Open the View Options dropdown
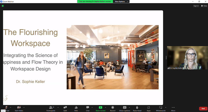This screenshot has width=208, height=112. tap(121, 2)
